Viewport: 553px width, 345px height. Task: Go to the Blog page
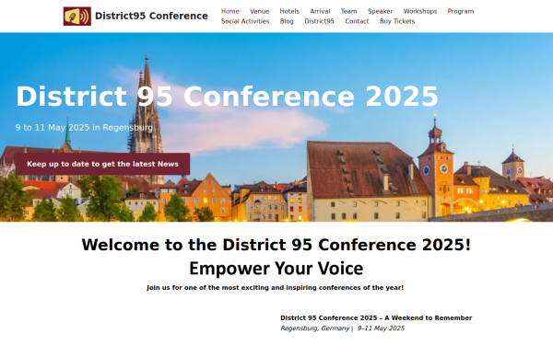287,21
